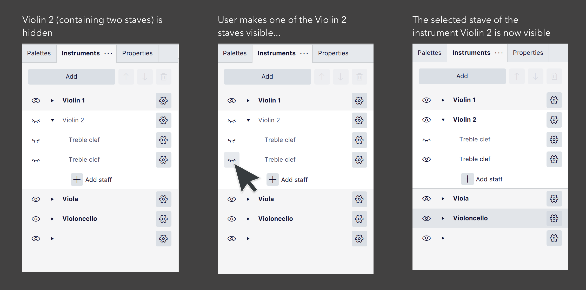This screenshot has height=290, width=586.
Task: Click the hovered closed-eye icon under the cursor
Action: 232,160
